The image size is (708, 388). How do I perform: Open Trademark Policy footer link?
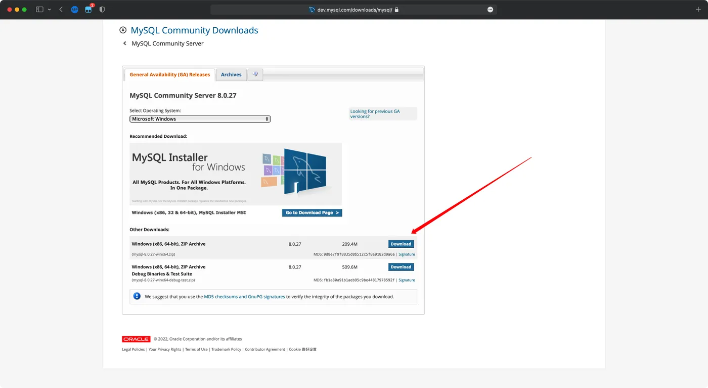point(226,349)
